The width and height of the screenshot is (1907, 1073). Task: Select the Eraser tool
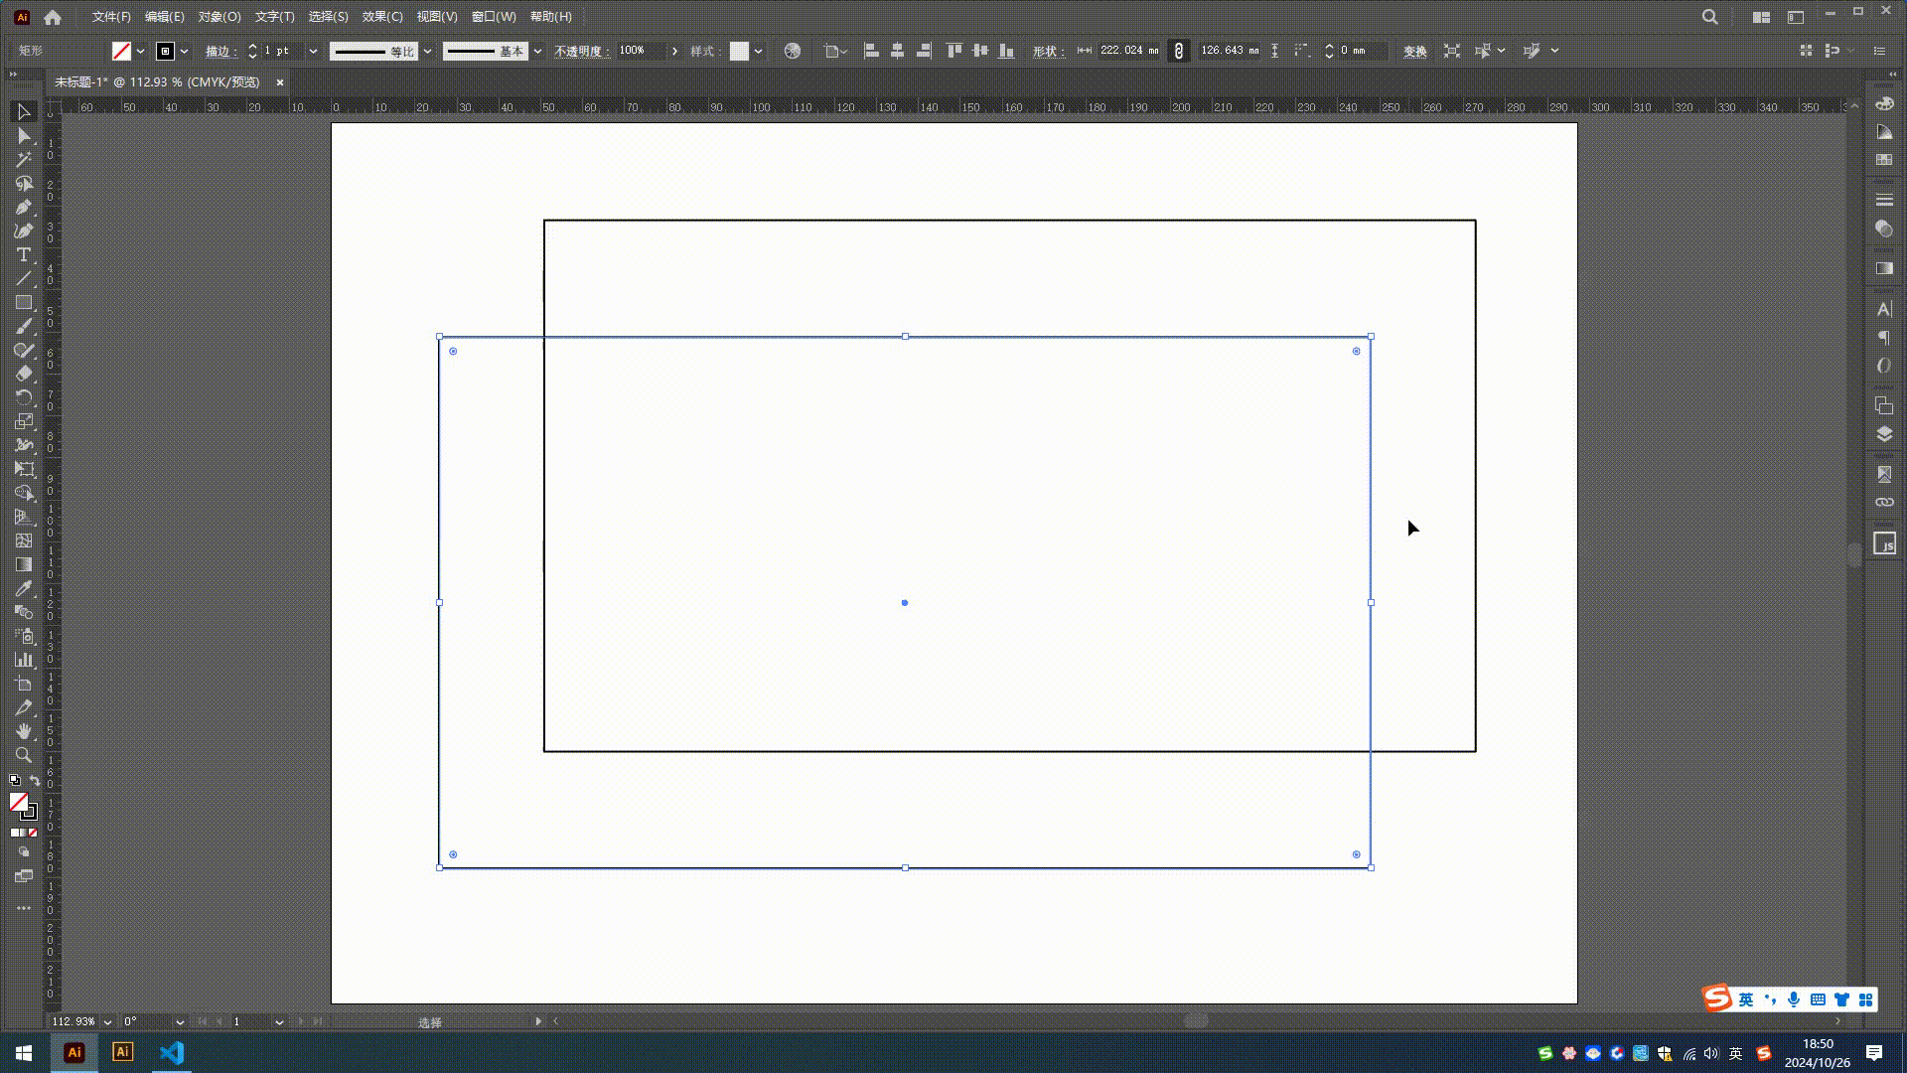coord(24,375)
